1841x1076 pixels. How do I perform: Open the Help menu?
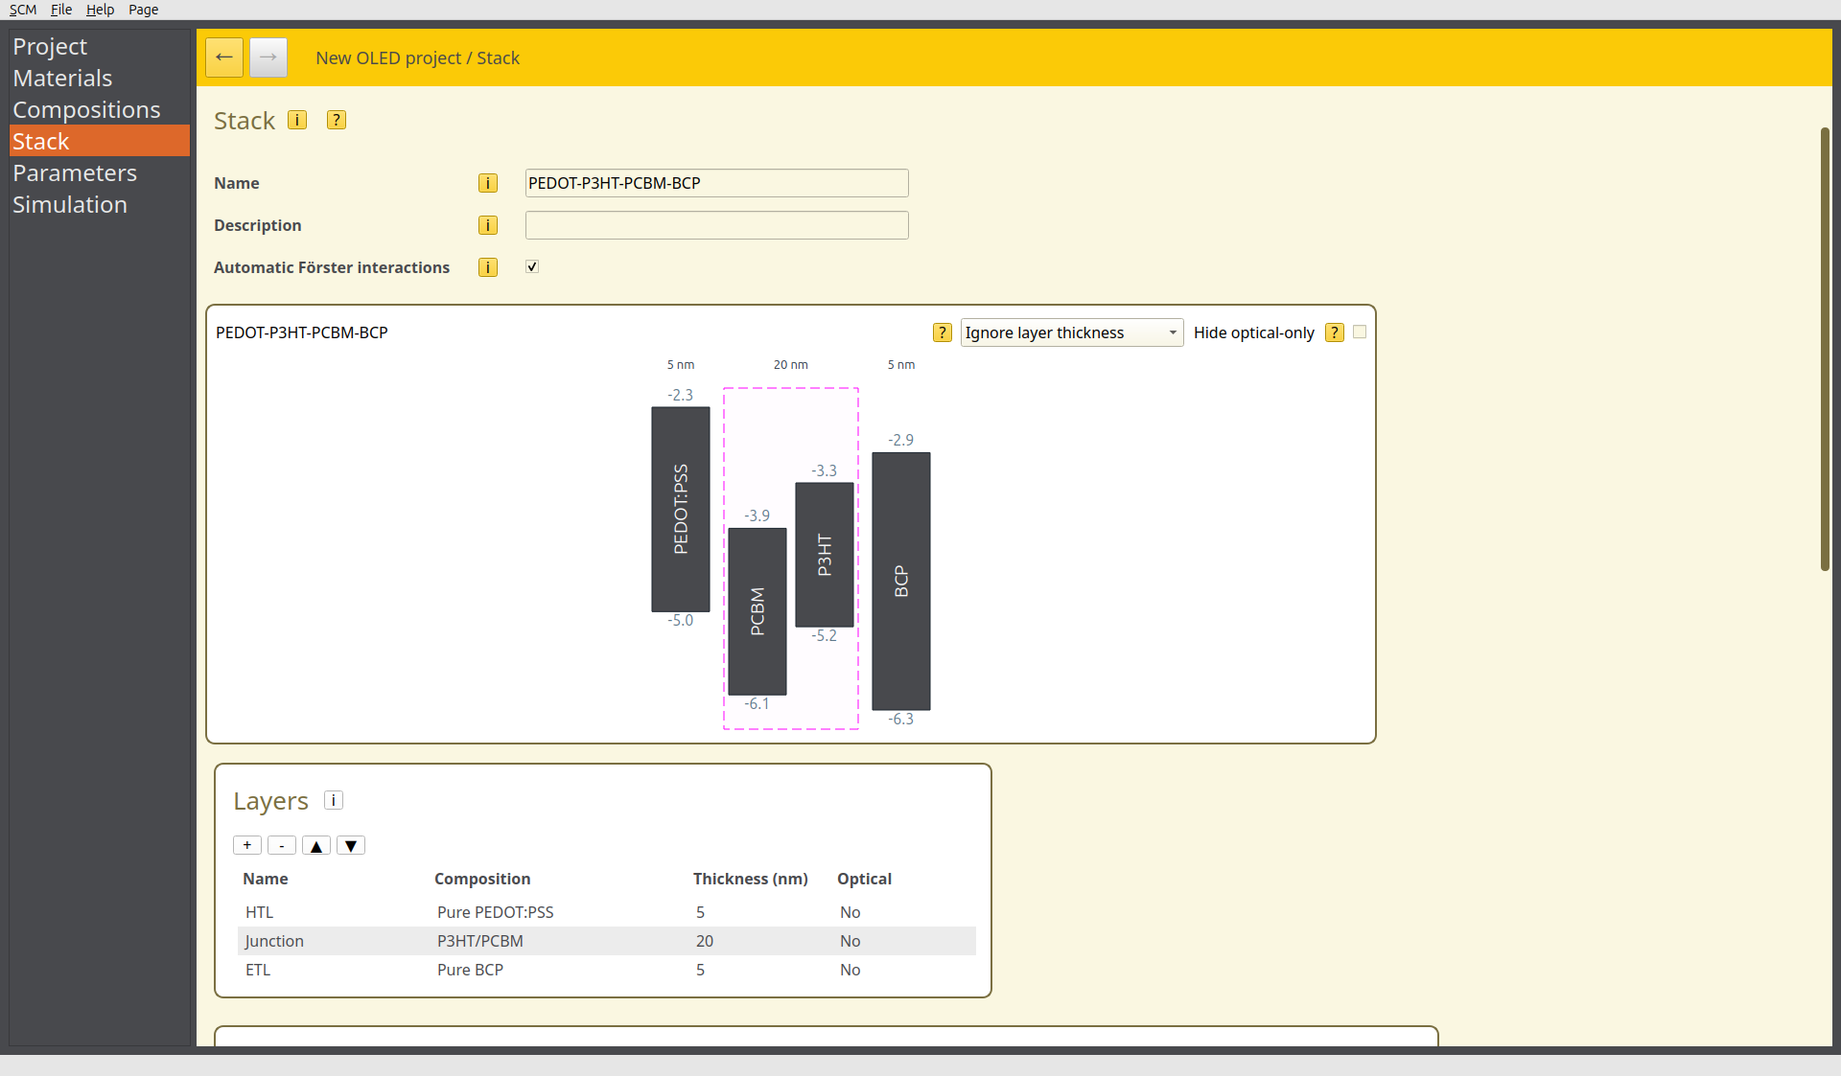tap(100, 10)
